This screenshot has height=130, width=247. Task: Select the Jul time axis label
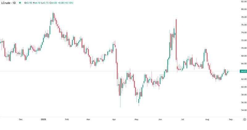pos(182,119)
